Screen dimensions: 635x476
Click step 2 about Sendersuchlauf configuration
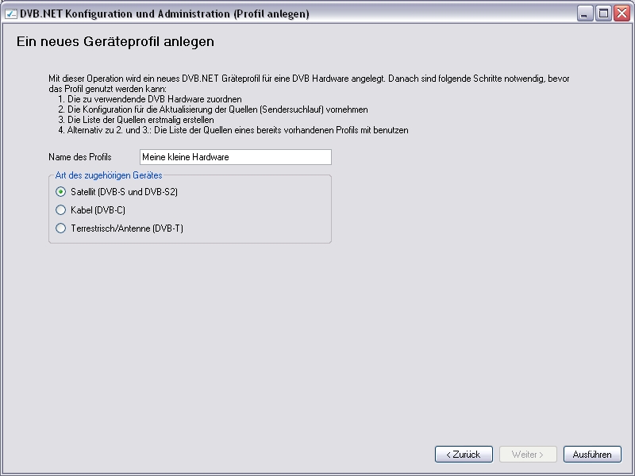point(213,109)
